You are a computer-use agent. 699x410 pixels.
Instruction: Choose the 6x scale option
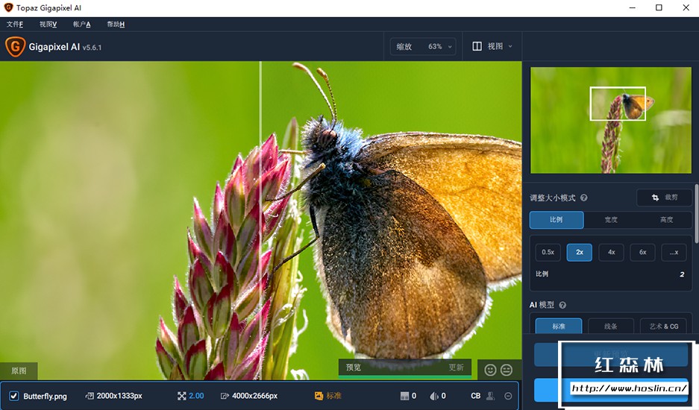643,252
